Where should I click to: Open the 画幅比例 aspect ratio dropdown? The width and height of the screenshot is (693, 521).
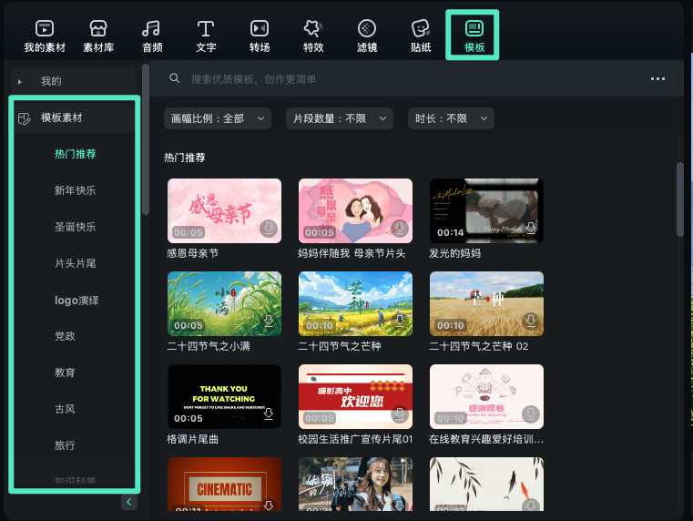tap(218, 118)
